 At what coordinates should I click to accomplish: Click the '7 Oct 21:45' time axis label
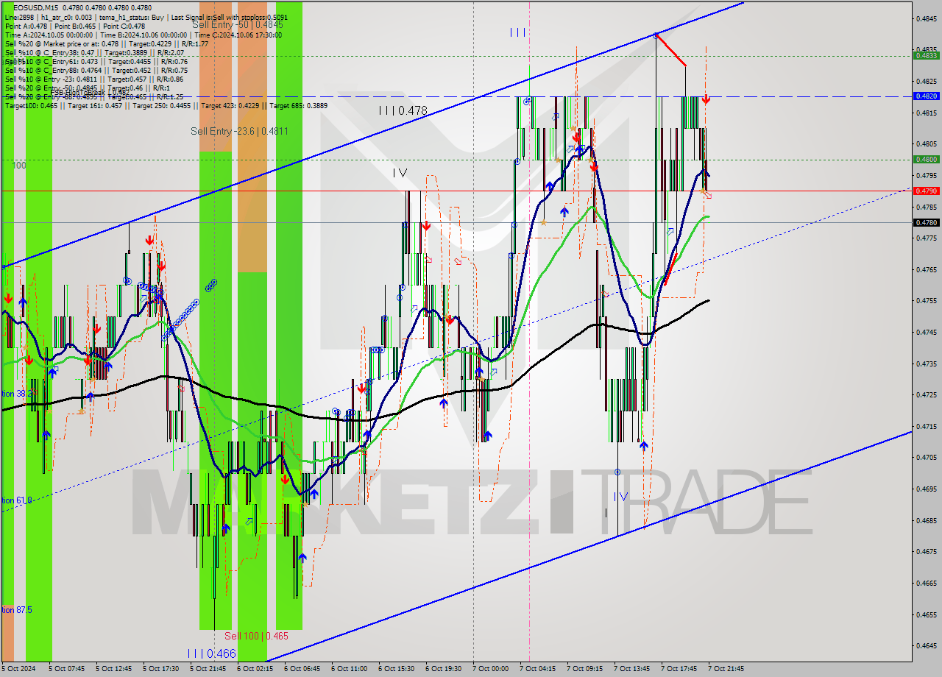726,669
